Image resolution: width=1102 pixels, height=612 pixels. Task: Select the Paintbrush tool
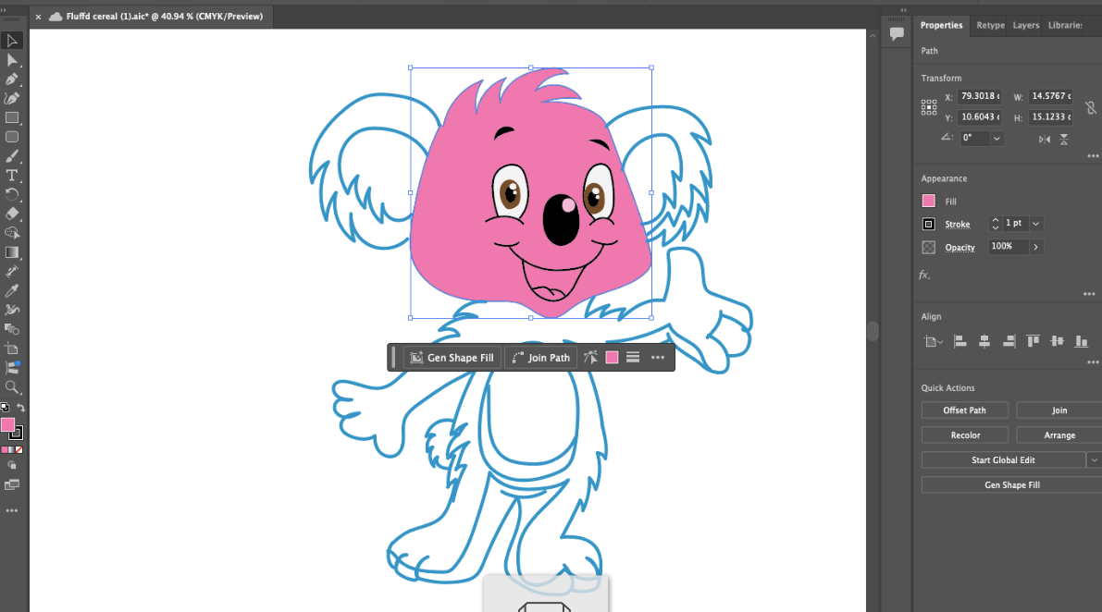point(12,156)
